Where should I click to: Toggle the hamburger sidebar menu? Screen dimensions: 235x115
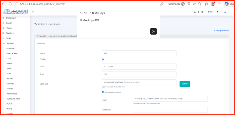pyautogui.click(x=33, y=12)
